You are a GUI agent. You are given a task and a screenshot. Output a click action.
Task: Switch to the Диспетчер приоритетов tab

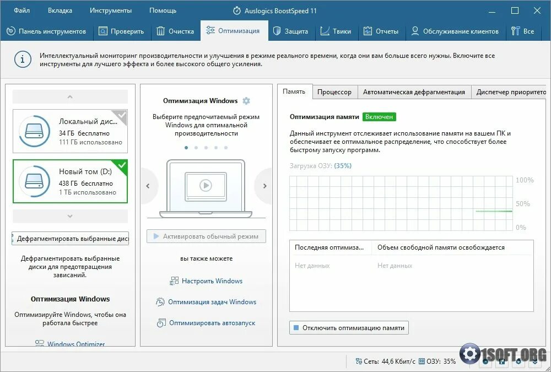pos(509,92)
